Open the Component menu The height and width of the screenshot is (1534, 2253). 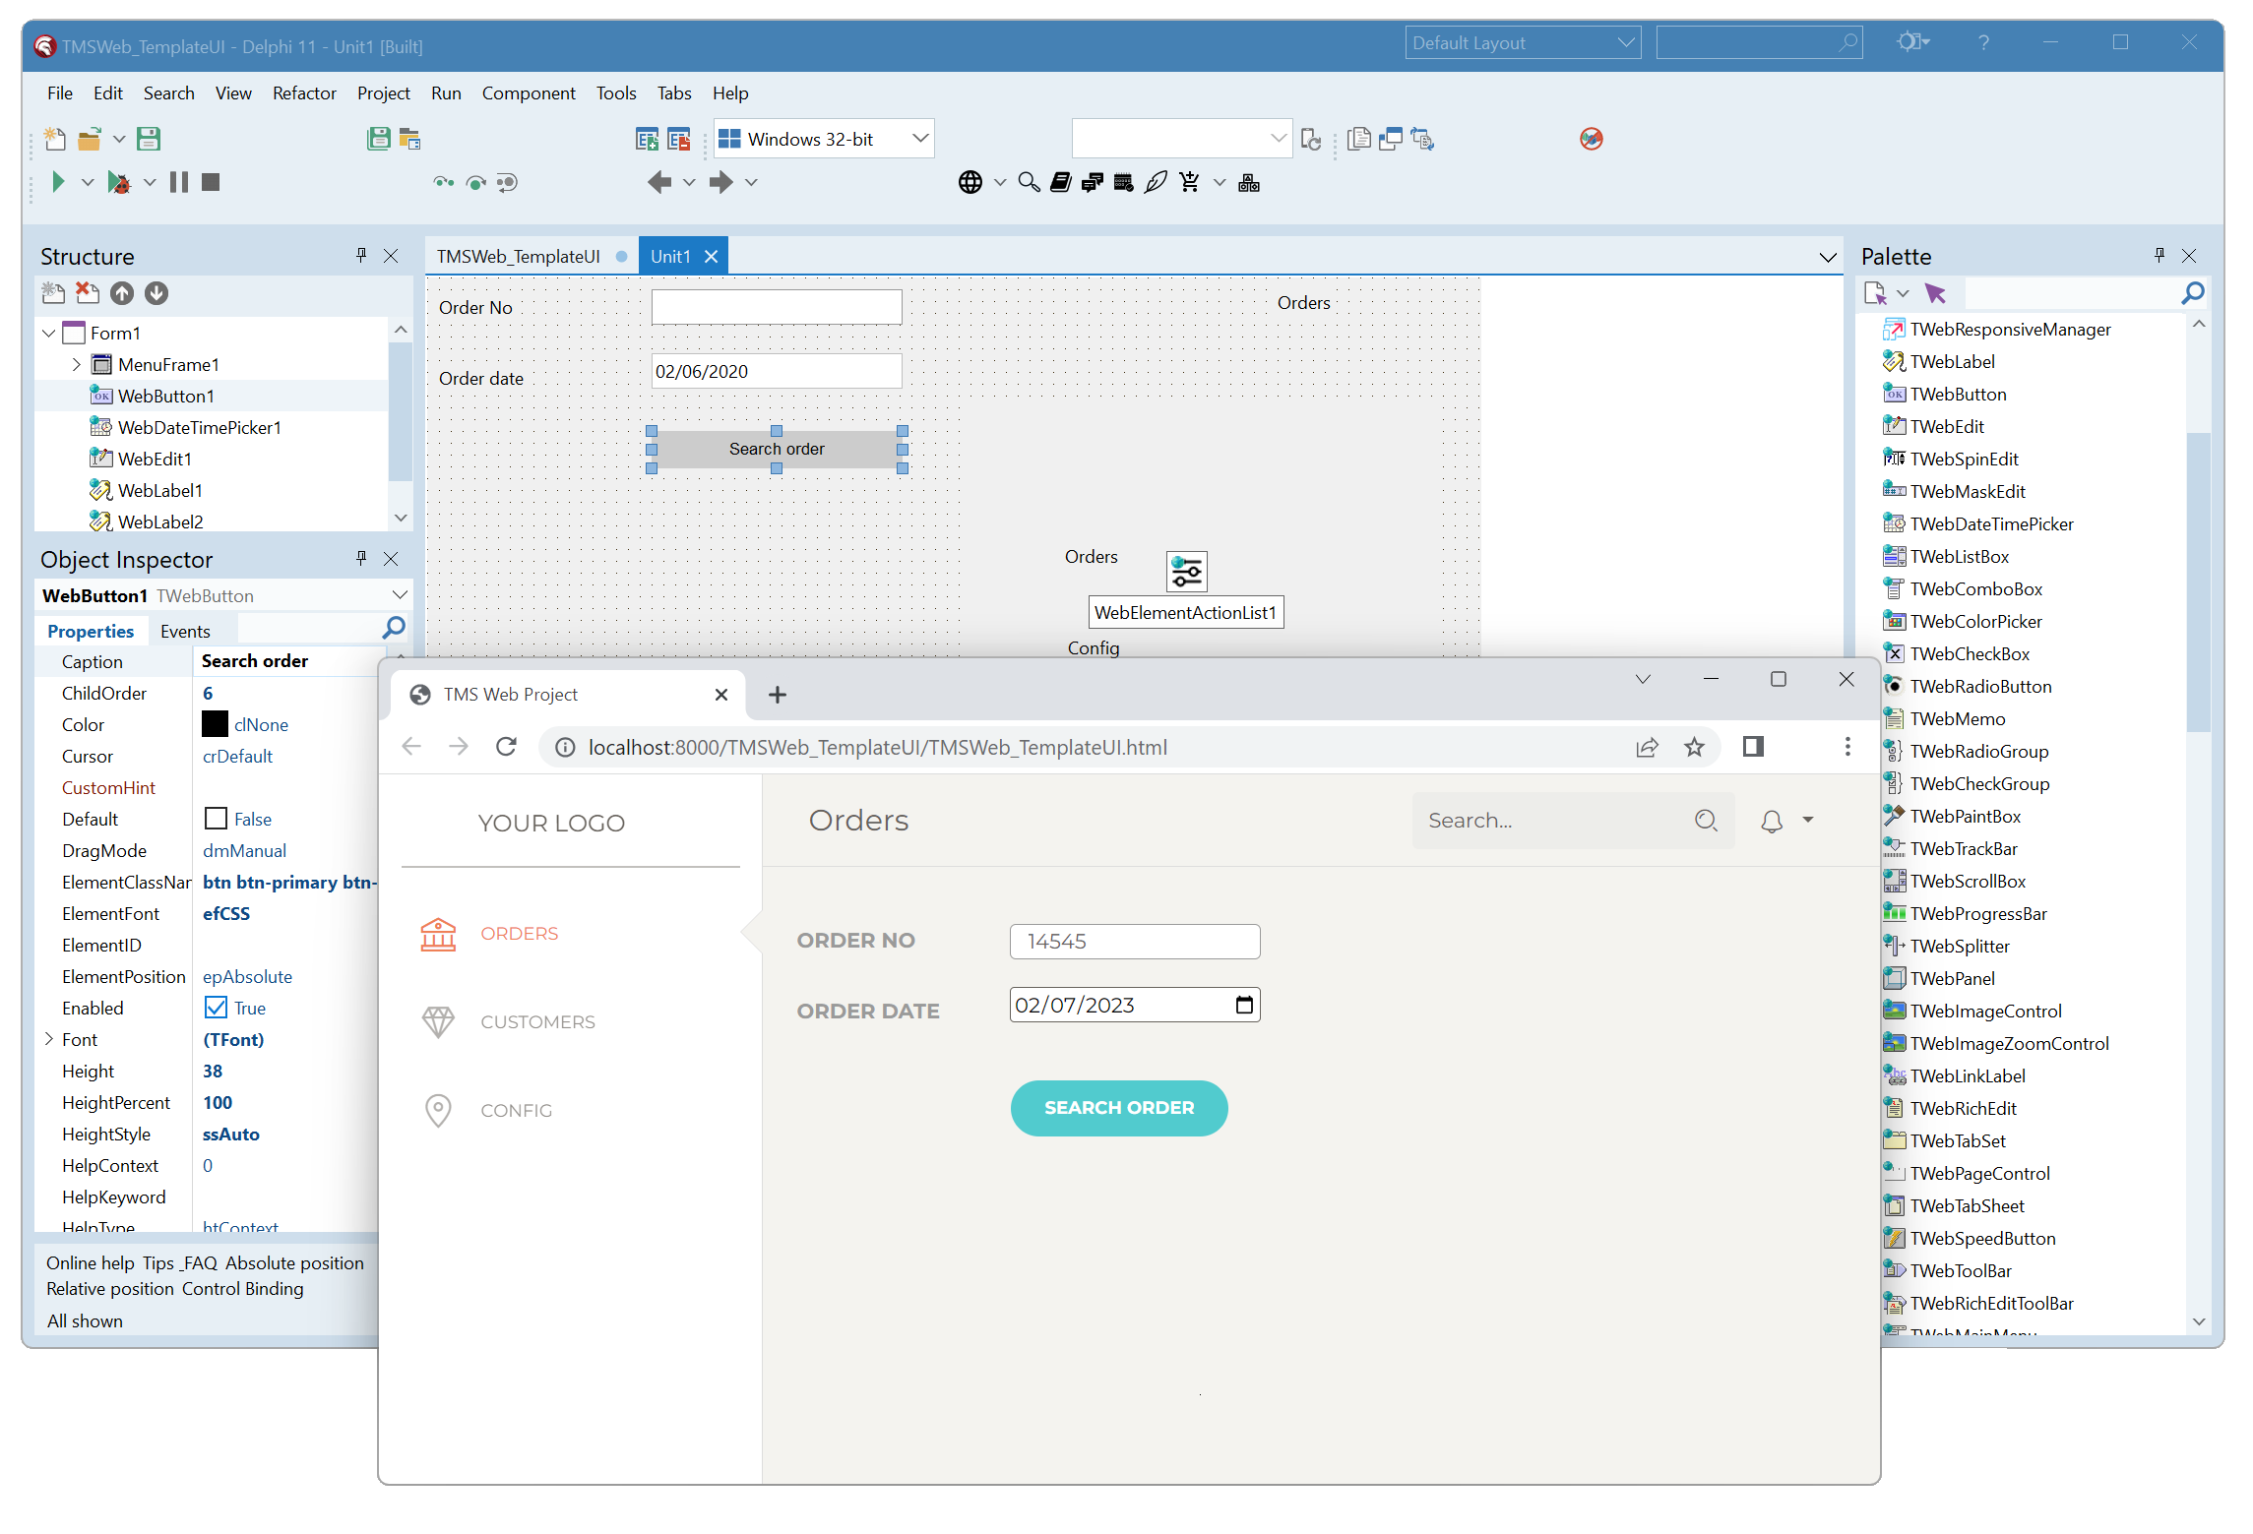[x=528, y=92]
